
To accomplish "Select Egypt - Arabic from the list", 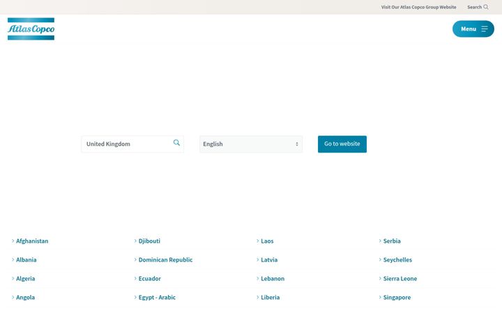I will (157, 298).
